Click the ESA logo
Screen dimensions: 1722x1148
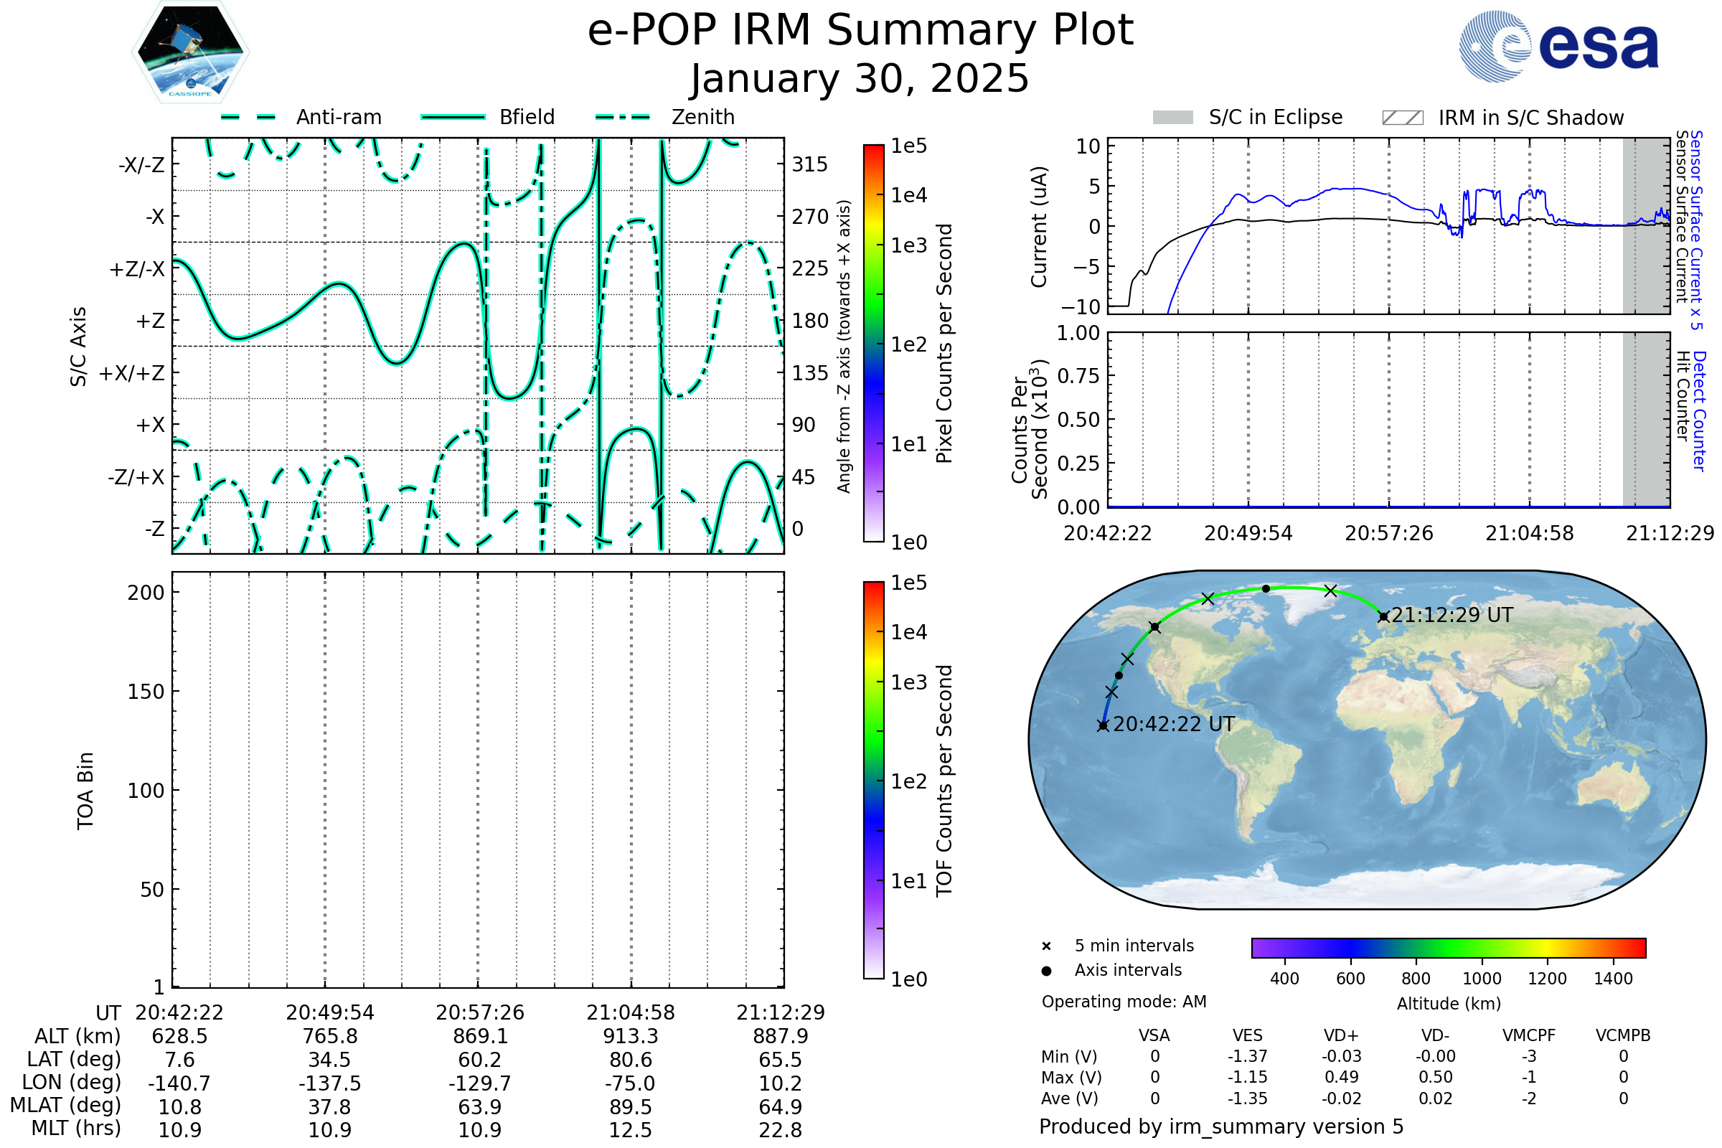(x=1559, y=47)
